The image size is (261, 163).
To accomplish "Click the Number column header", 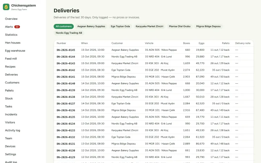I will [61, 43].
